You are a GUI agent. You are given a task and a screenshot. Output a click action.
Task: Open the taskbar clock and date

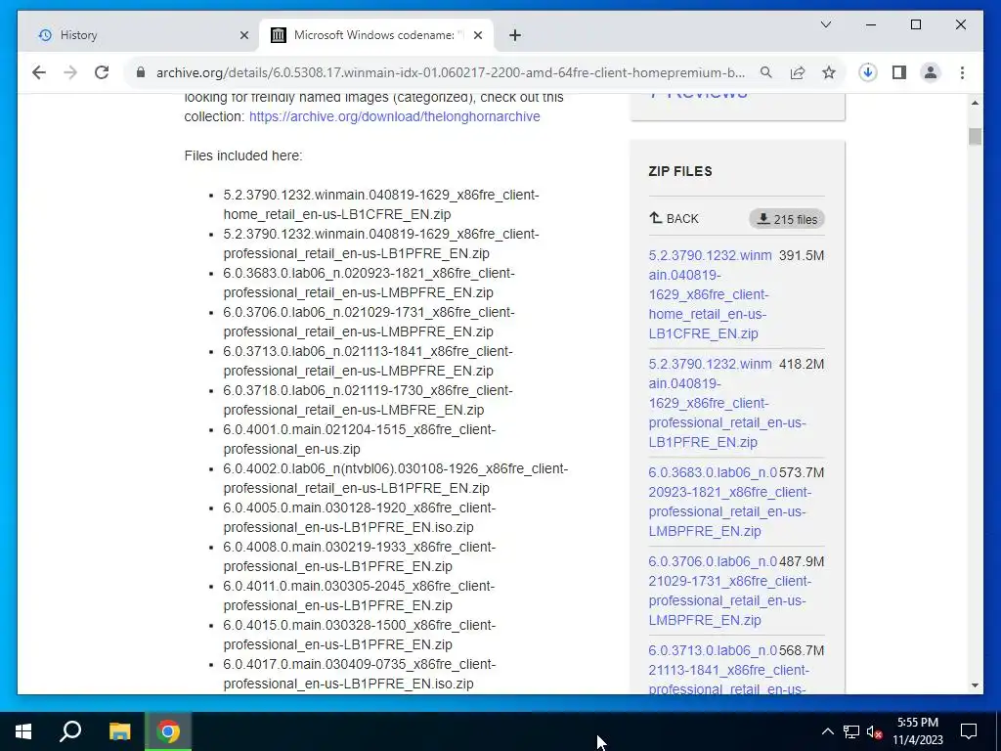pyautogui.click(x=917, y=731)
